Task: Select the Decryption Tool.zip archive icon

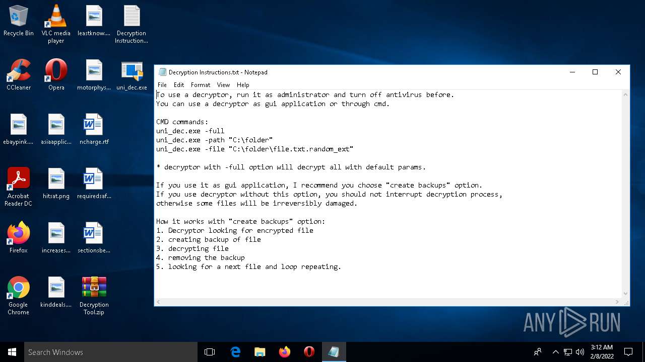Action: pyautogui.click(x=94, y=296)
